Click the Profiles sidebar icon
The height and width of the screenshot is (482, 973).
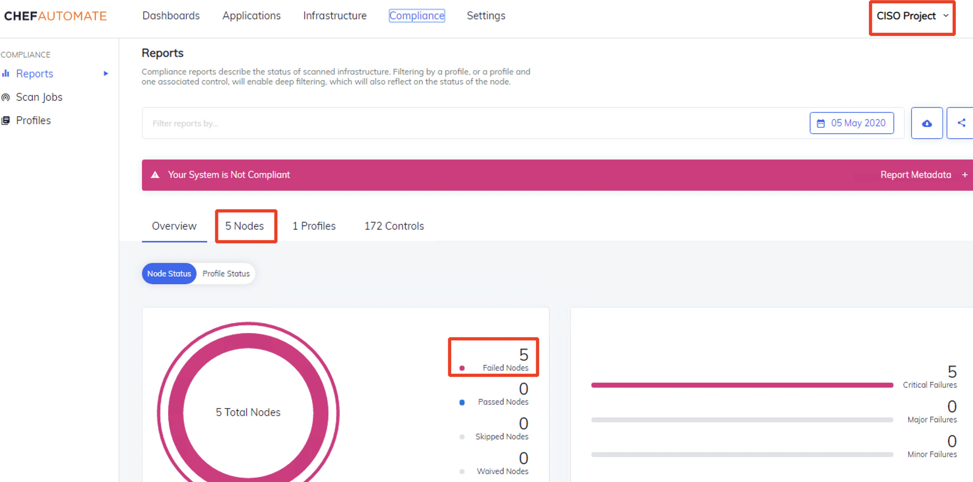(6, 121)
